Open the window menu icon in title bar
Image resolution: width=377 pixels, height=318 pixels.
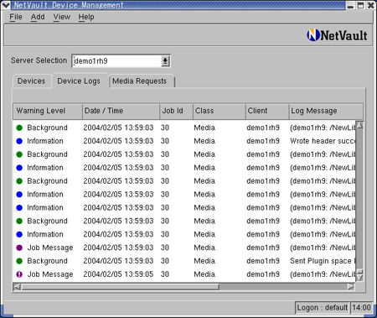tap(6, 5)
